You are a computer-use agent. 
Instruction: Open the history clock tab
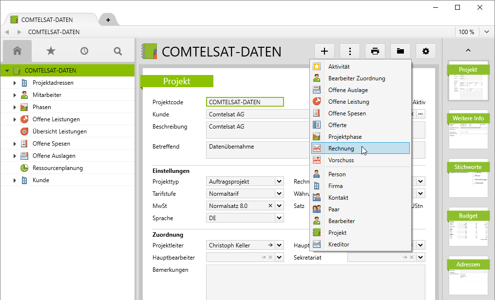84,51
